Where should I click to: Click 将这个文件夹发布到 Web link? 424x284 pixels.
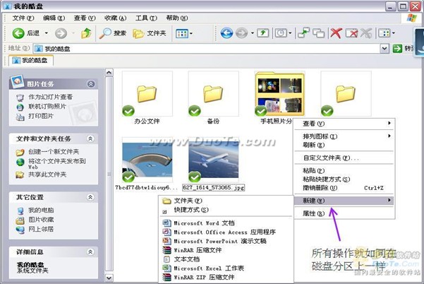56,163
